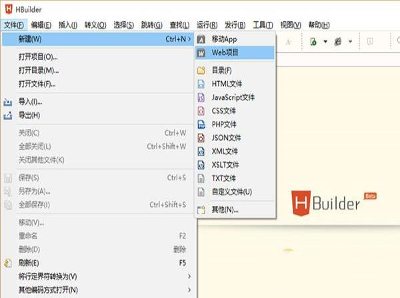400x298 pixels.
Task: Click the 目录(F) folder icon
Action: [x=201, y=71]
